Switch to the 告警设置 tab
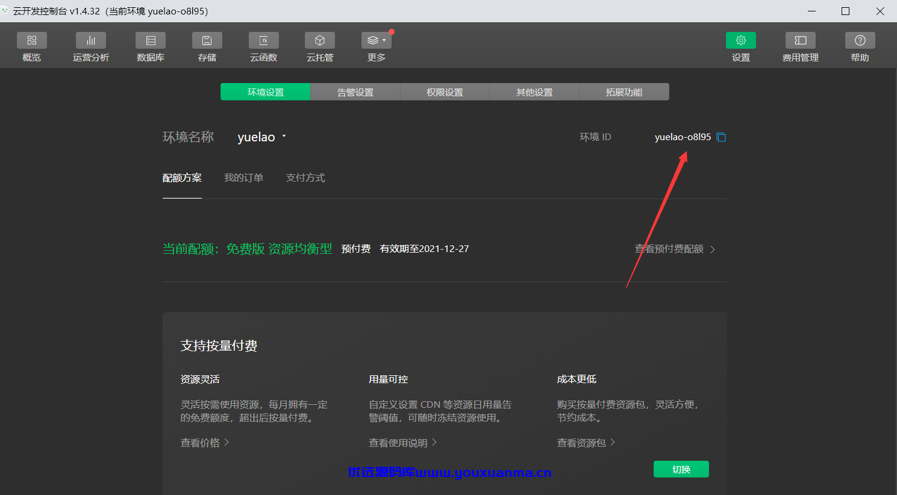897x495 pixels. pos(355,92)
